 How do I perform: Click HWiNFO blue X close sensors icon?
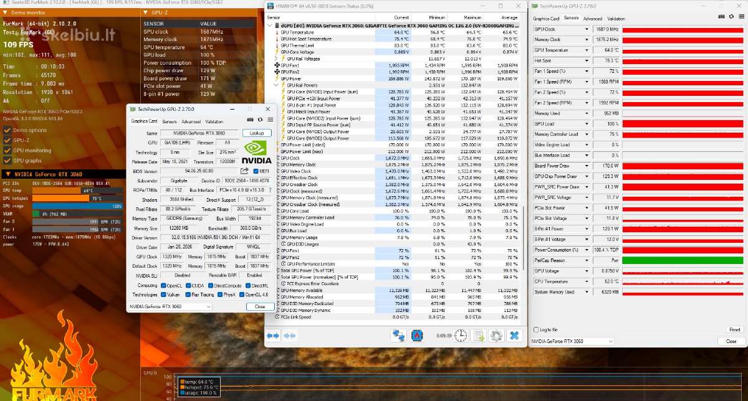click(x=514, y=336)
